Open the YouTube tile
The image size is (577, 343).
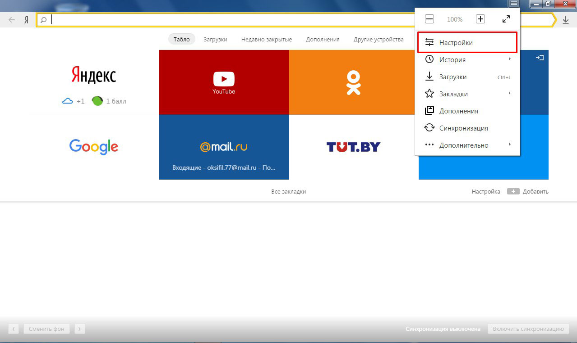[x=224, y=82]
